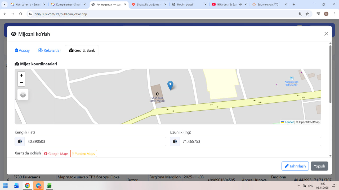View site information icon in address bar
Image resolution: width=339 pixels, height=190 pixels.
30,14
